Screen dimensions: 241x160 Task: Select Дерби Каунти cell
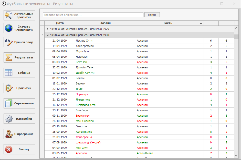click(106, 73)
